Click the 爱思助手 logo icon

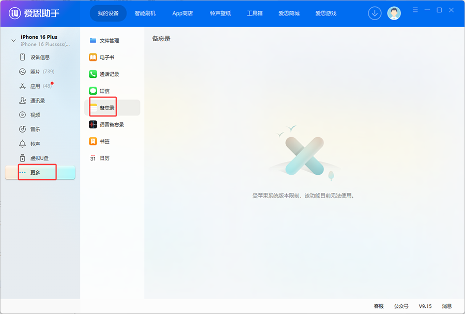pos(14,13)
